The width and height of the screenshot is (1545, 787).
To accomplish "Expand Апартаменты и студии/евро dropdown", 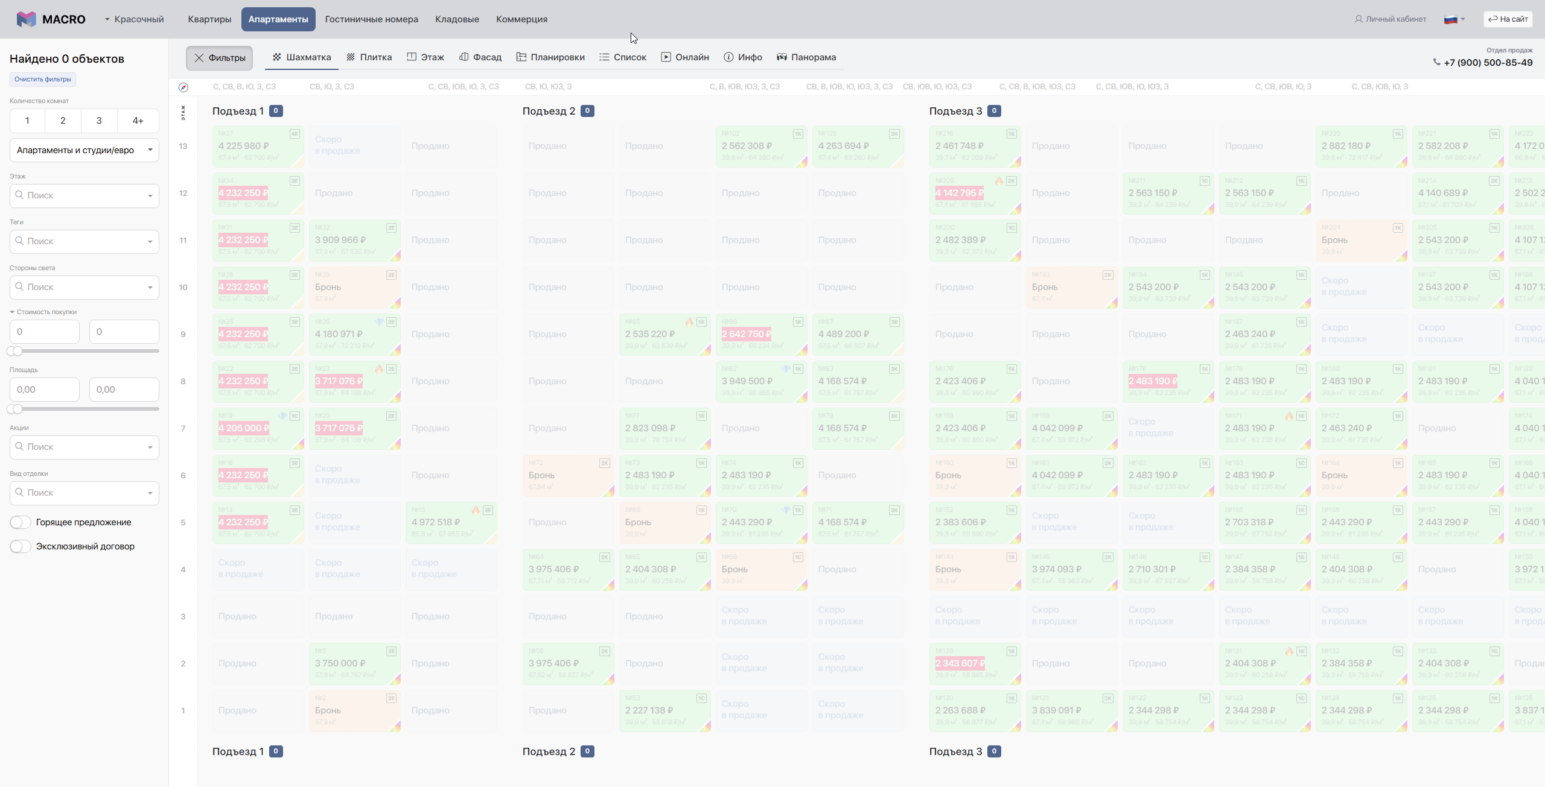I will pyautogui.click(x=84, y=150).
